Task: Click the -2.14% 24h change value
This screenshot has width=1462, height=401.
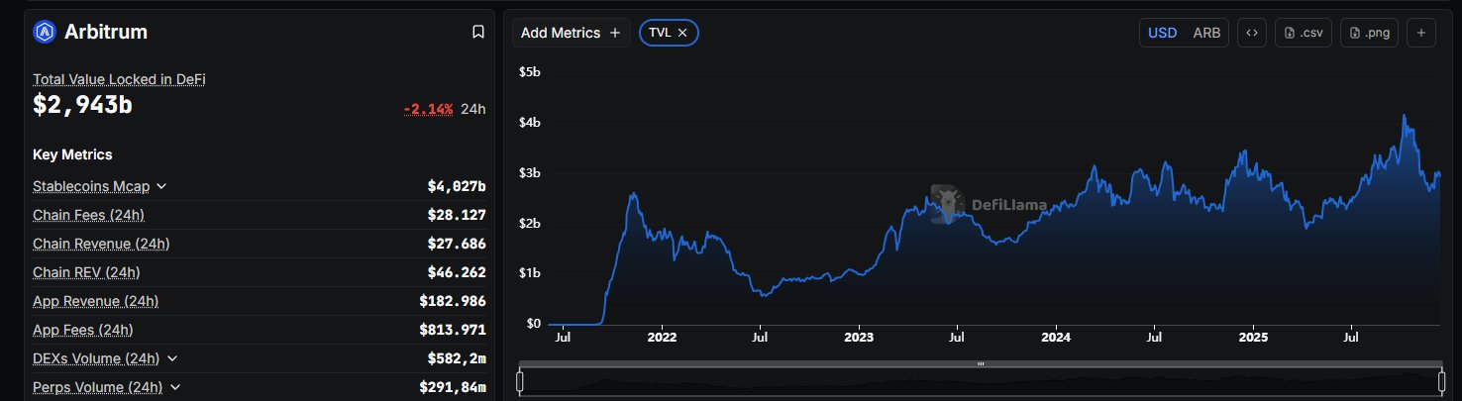Action: point(428,109)
